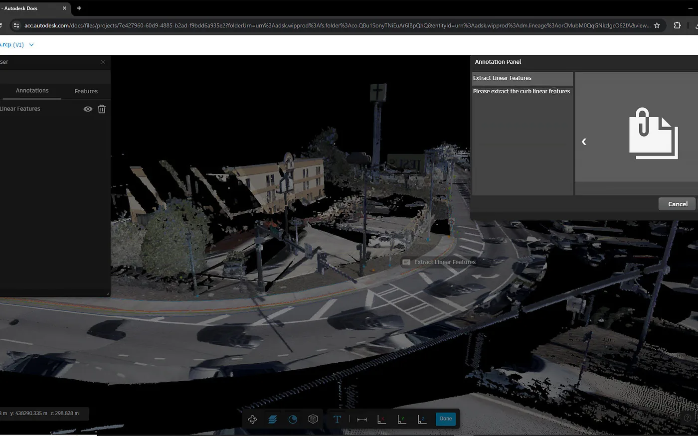698x436 pixels.
Task: Open the layers tool in bottom toolbar
Action: click(x=273, y=419)
